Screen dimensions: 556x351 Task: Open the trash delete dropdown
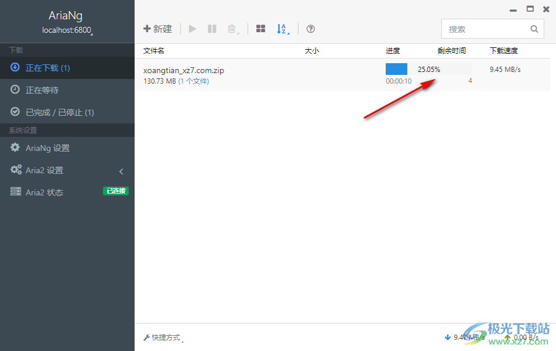[232, 29]
